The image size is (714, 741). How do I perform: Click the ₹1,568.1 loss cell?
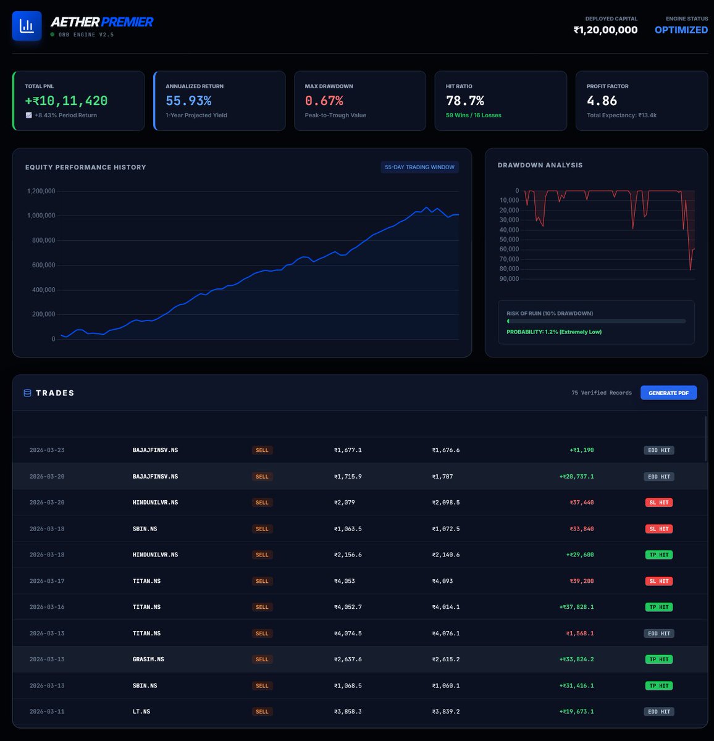[580, 634]
